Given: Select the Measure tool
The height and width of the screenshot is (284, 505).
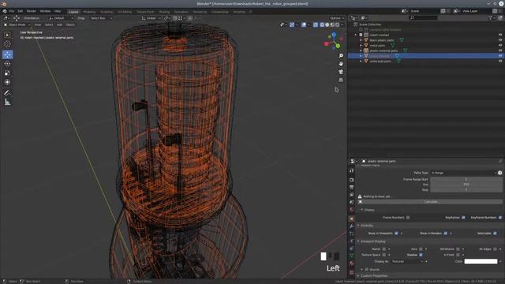Looking at the screenshot, I should tap(7, 103).
